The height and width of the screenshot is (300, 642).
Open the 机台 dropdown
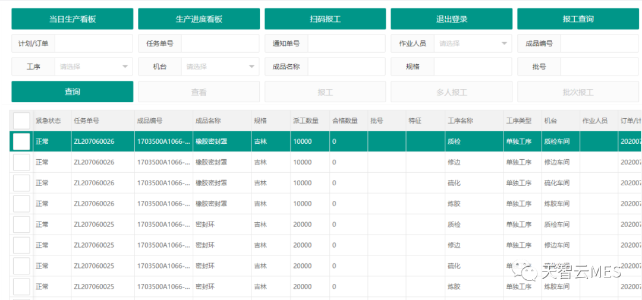[x=221, y=67]
